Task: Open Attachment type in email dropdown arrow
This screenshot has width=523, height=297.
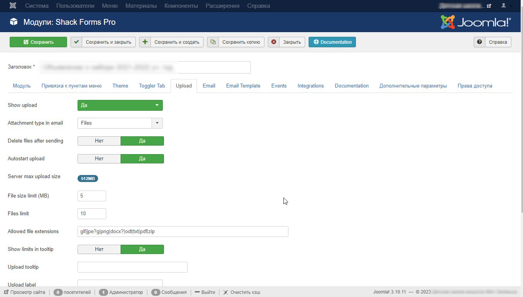Action: click(x=157, y=123)
